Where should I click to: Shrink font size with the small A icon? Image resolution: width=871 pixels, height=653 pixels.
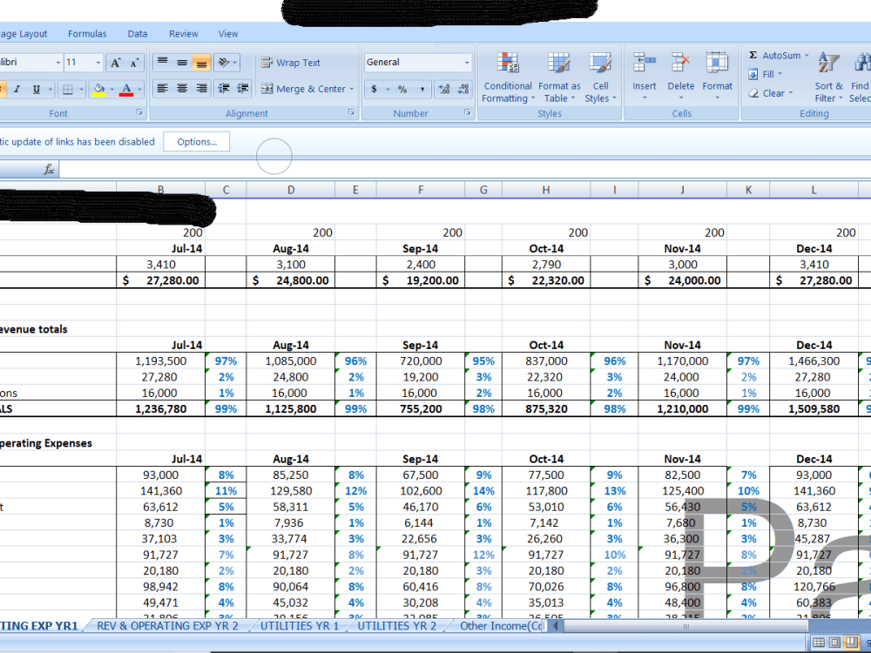pyautogui.click(x=134, y=63)
